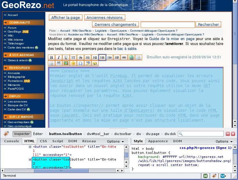
Task: Insert an internal link with chain icon
Action: (124, 57)
